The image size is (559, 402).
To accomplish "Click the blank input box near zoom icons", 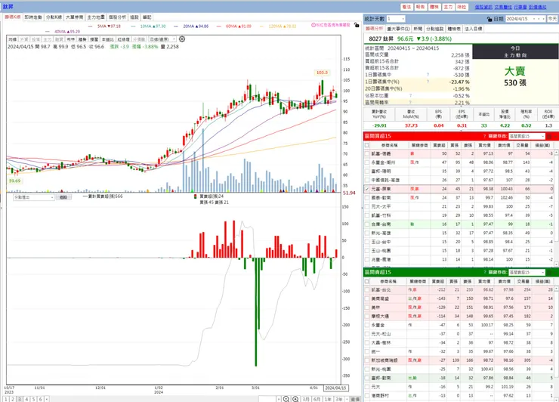I will pos(267,399).
